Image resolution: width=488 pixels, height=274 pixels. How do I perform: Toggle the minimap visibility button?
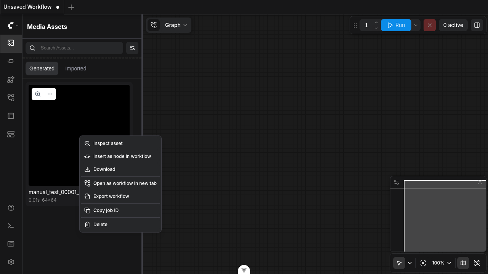point(463,263)
